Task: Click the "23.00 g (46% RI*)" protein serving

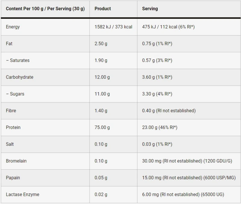Action: tap(160, 127)
